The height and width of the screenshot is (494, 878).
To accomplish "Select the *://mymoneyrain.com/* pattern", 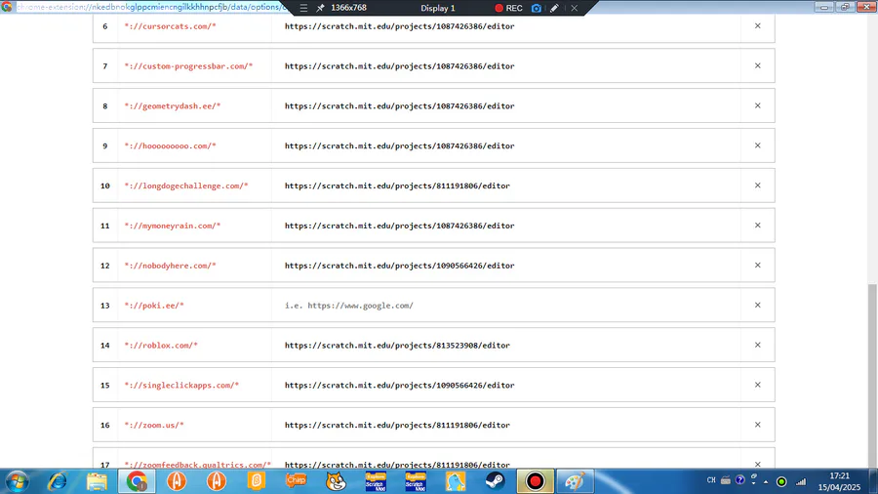I will 173,226.
